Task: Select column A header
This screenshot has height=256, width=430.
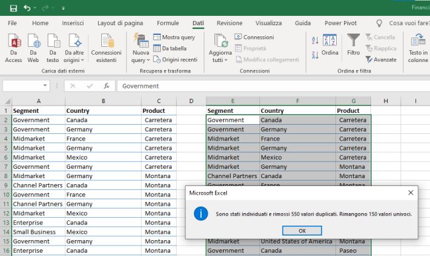Action: (38, 101)
